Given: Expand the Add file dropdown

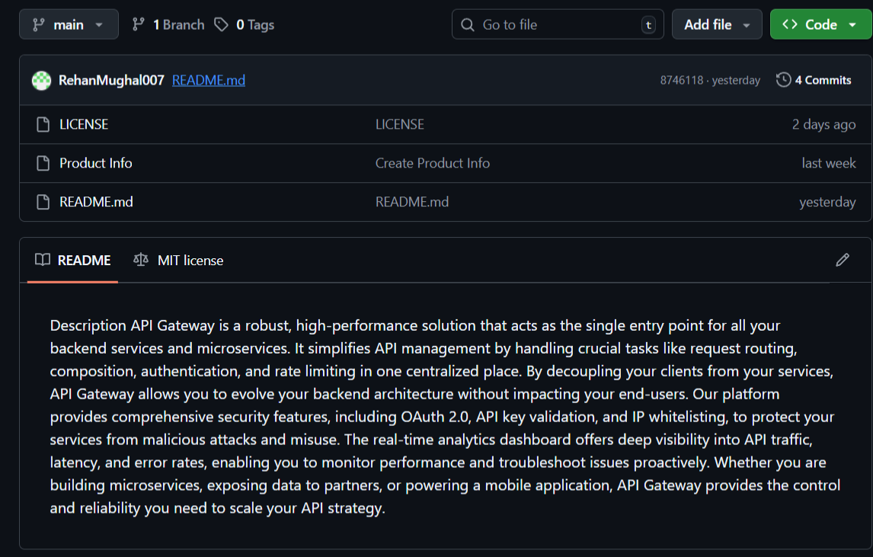Looking at the screenshot, I should (x=716, y=24).
